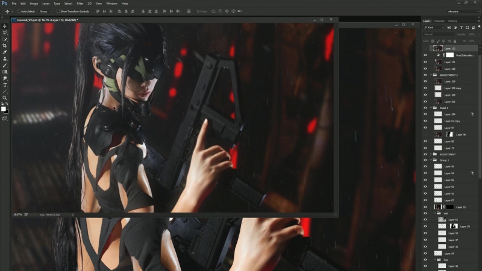The image size is (482, 271).
Task: Select the Line tool
Action: (x=5, y=92)
